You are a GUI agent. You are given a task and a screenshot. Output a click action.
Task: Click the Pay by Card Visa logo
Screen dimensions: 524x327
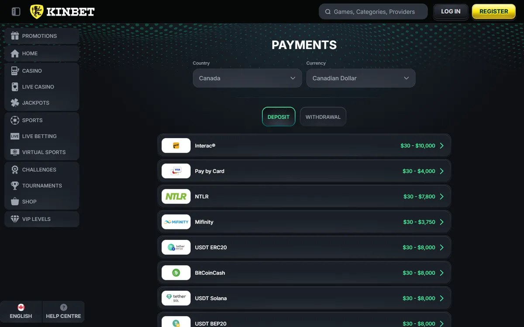(176, 171)
